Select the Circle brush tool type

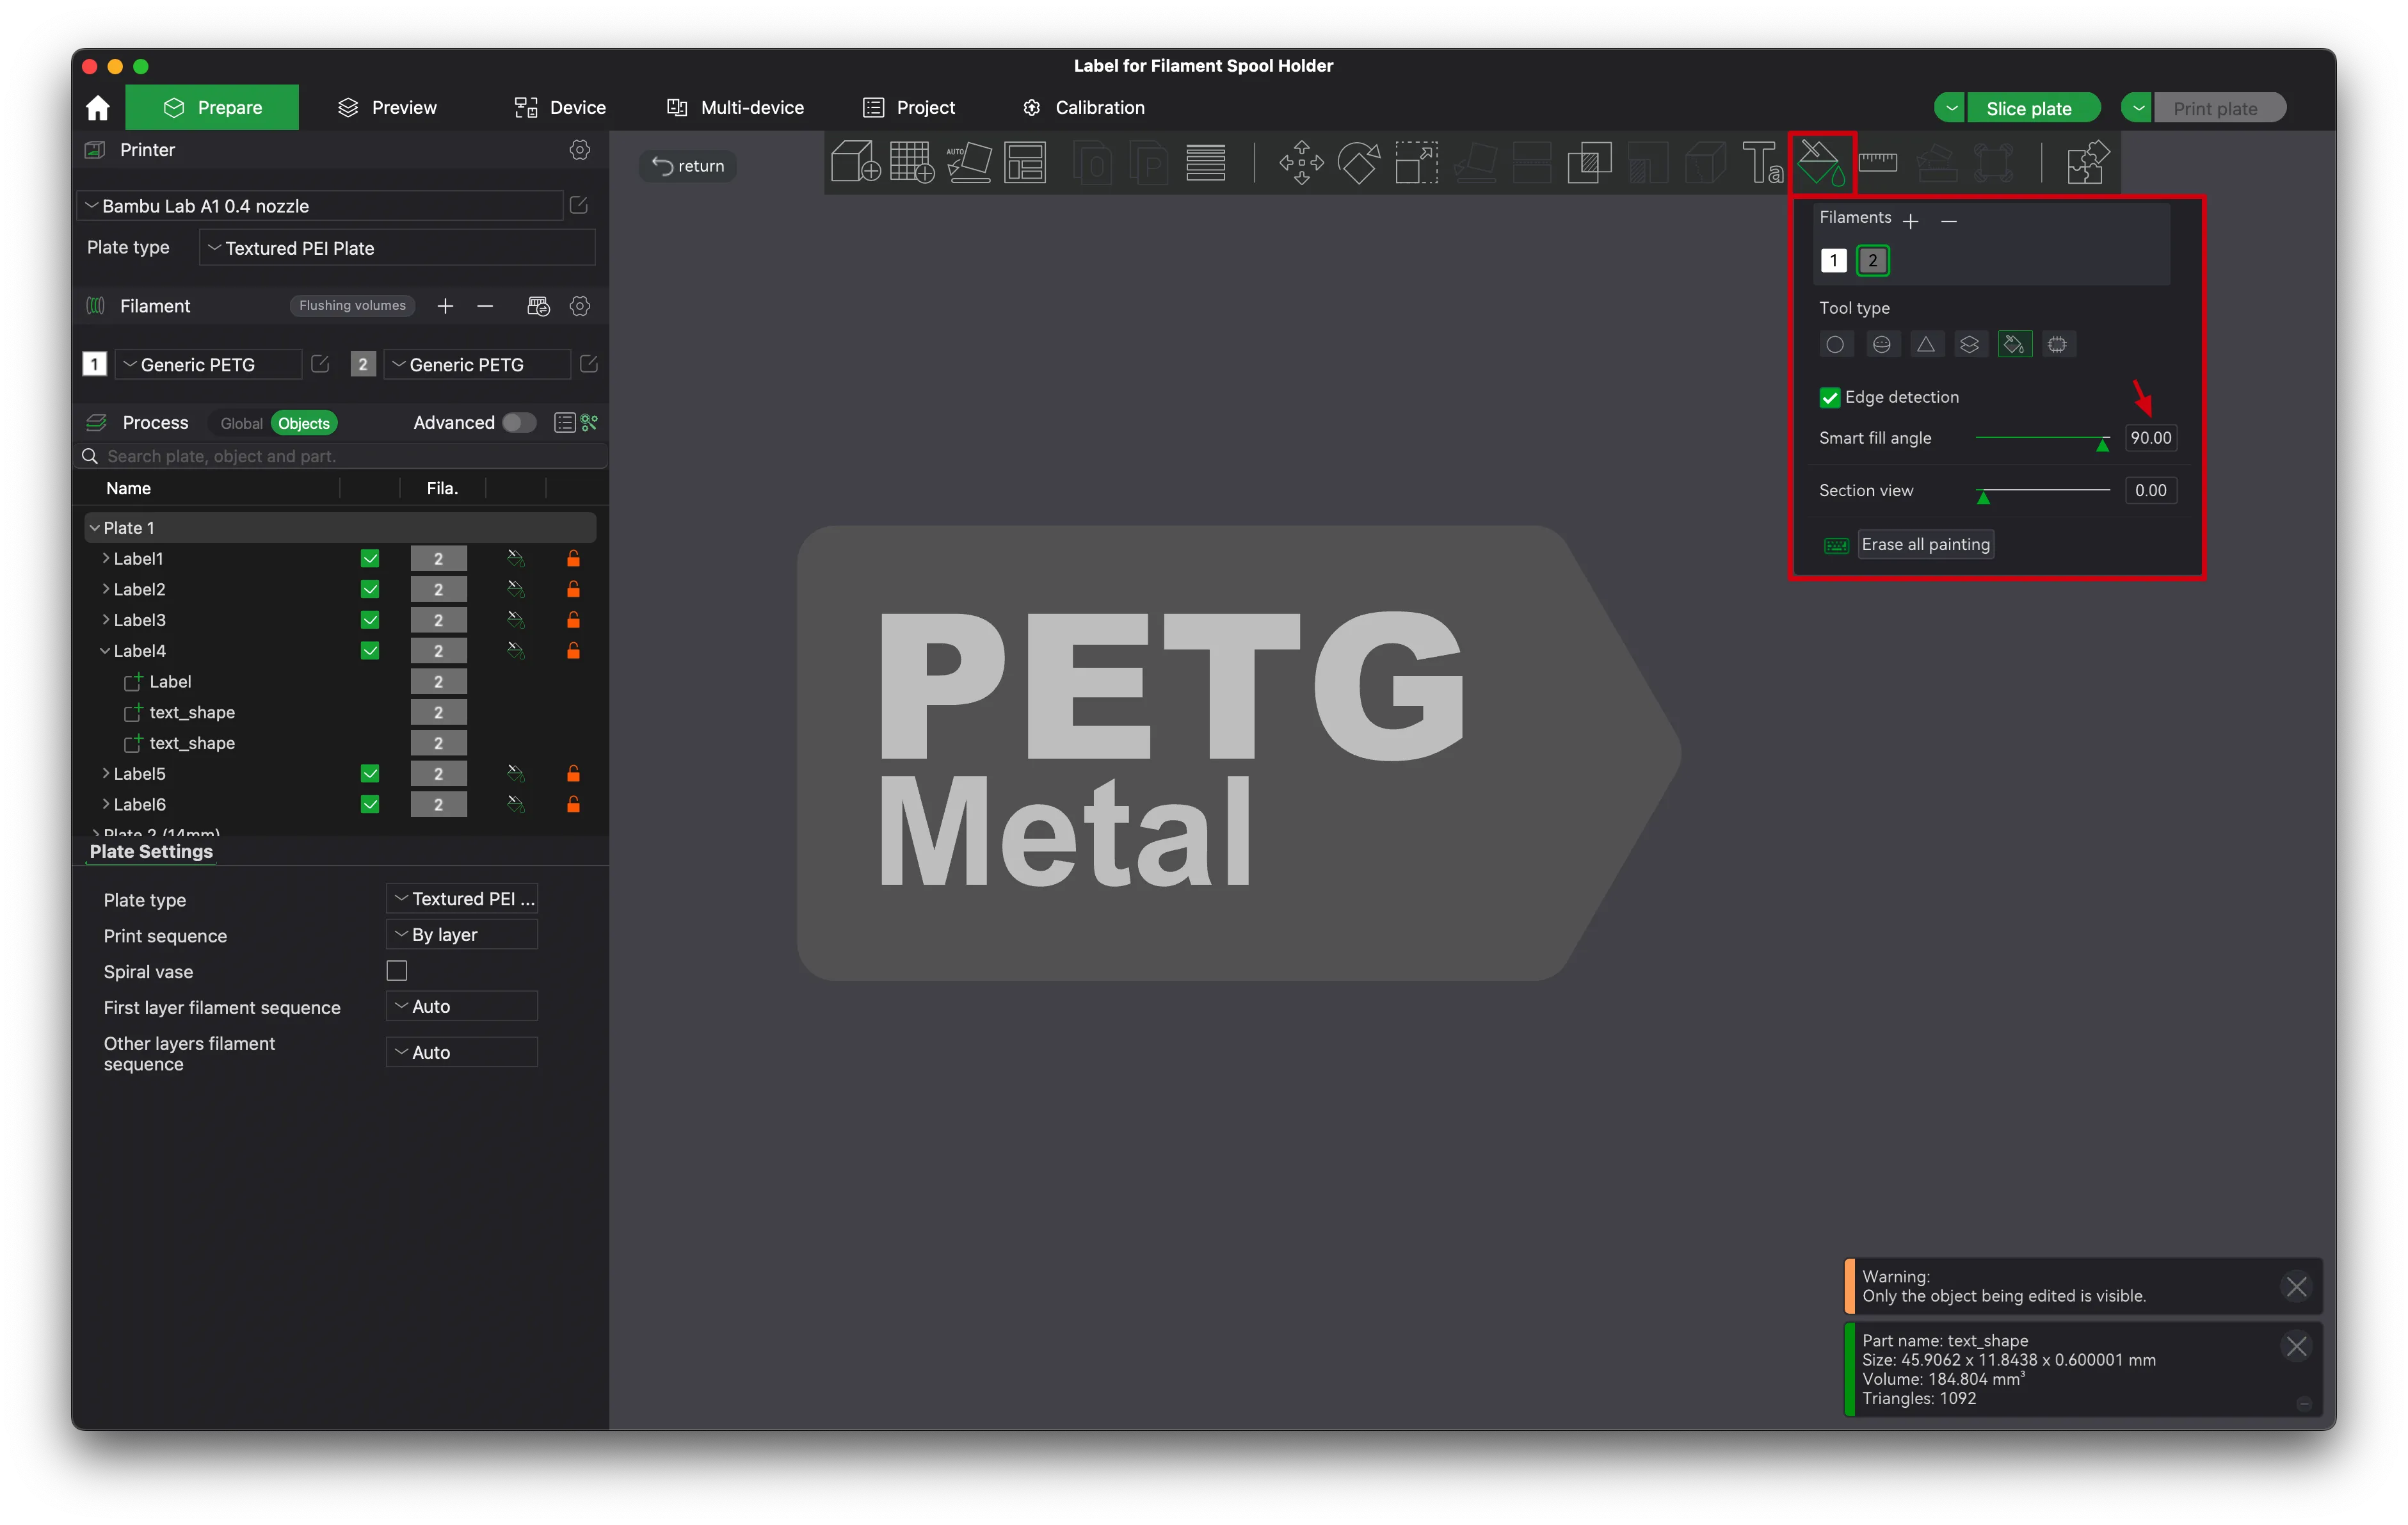1835,344
